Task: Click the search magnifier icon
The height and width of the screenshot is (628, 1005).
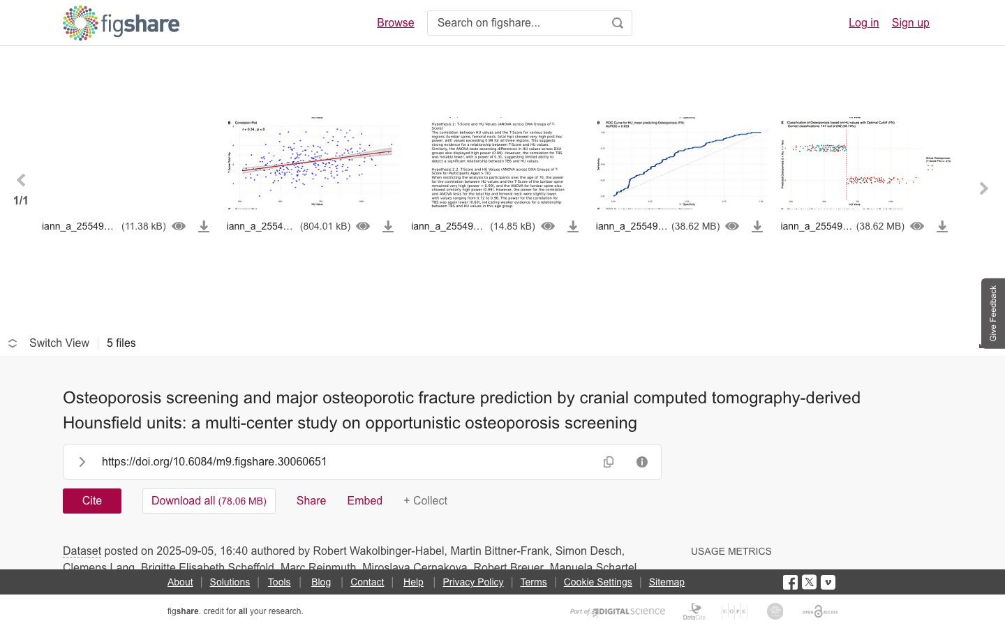Action: 617,23
